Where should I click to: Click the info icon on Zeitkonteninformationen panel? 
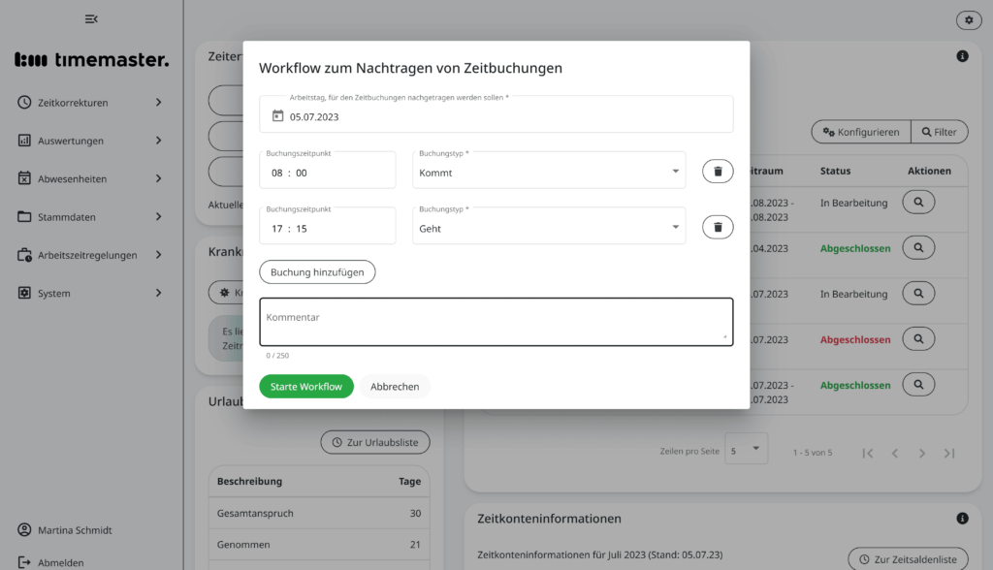(962, 518)
